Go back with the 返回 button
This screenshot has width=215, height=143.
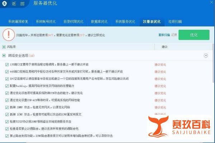(x=18, y=4)
